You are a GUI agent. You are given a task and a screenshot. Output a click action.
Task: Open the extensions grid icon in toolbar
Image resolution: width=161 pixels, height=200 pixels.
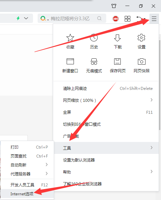click(127, 19)
